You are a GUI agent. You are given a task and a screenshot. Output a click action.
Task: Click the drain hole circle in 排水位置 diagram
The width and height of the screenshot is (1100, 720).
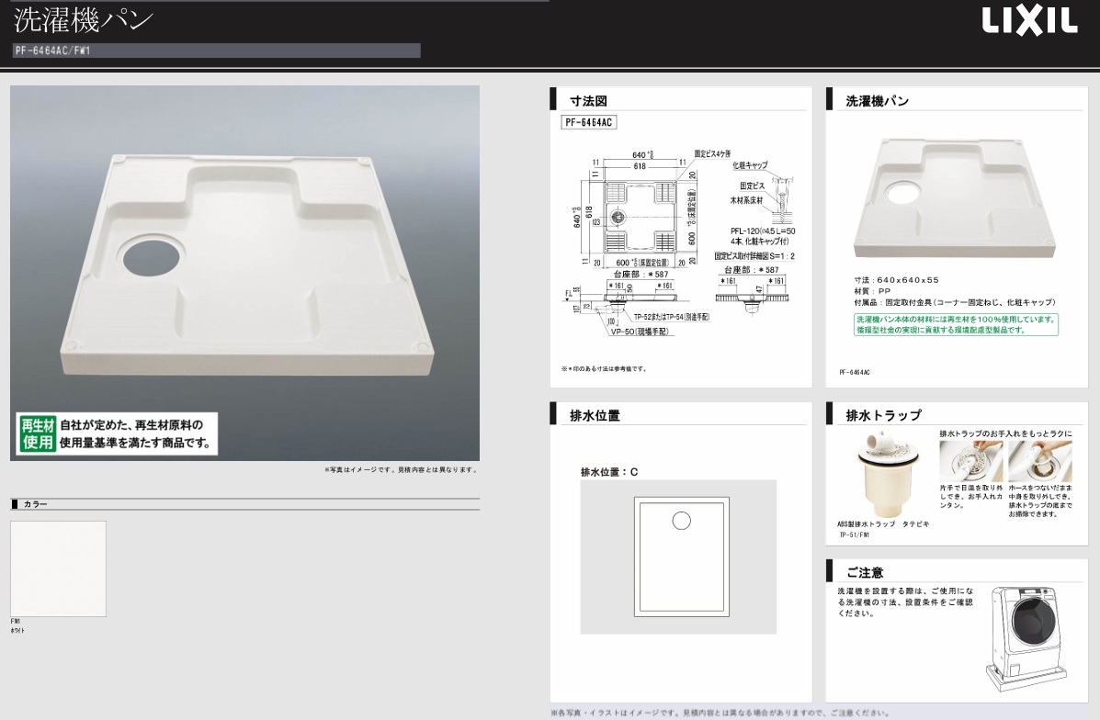[x=681, y=520]
